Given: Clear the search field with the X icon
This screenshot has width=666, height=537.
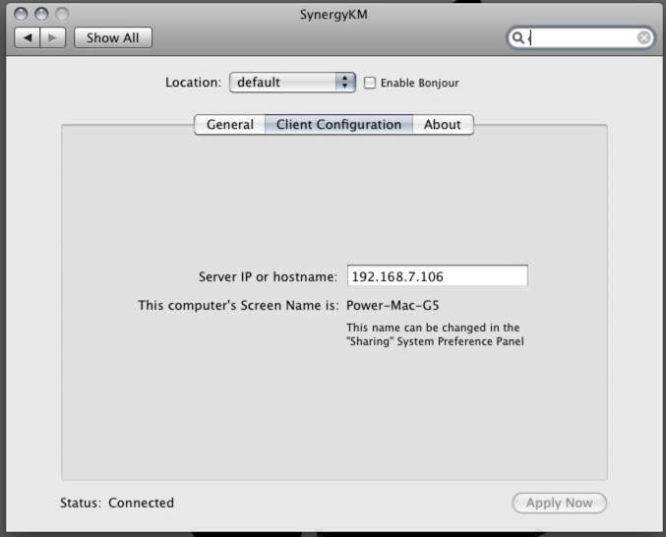Looking at the screenshot, I should [x=644, y=37].
